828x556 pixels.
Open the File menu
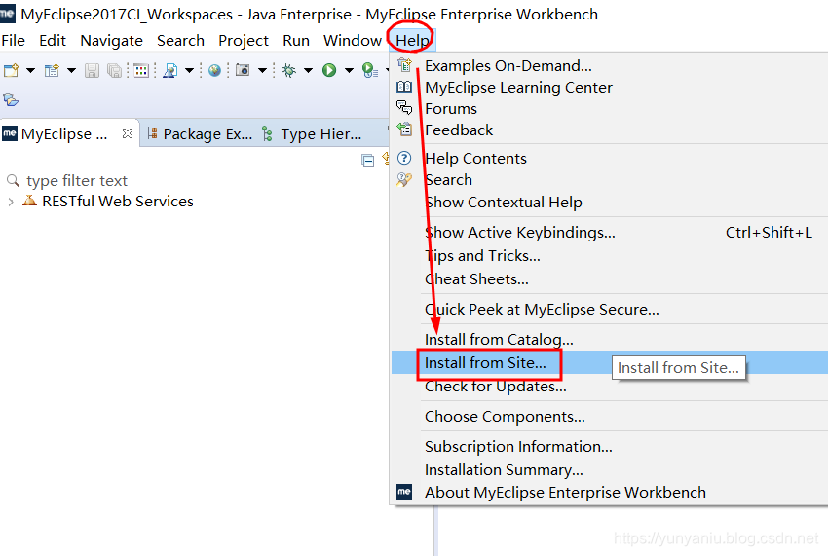click(x=14, y=41)
